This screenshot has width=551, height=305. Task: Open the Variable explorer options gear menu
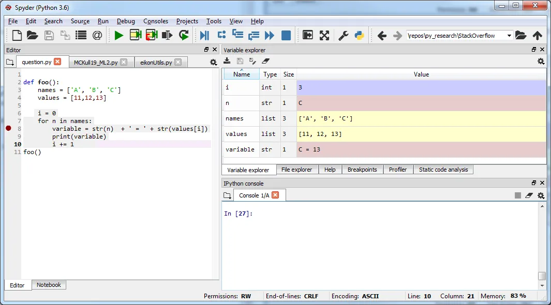point(541,61)
